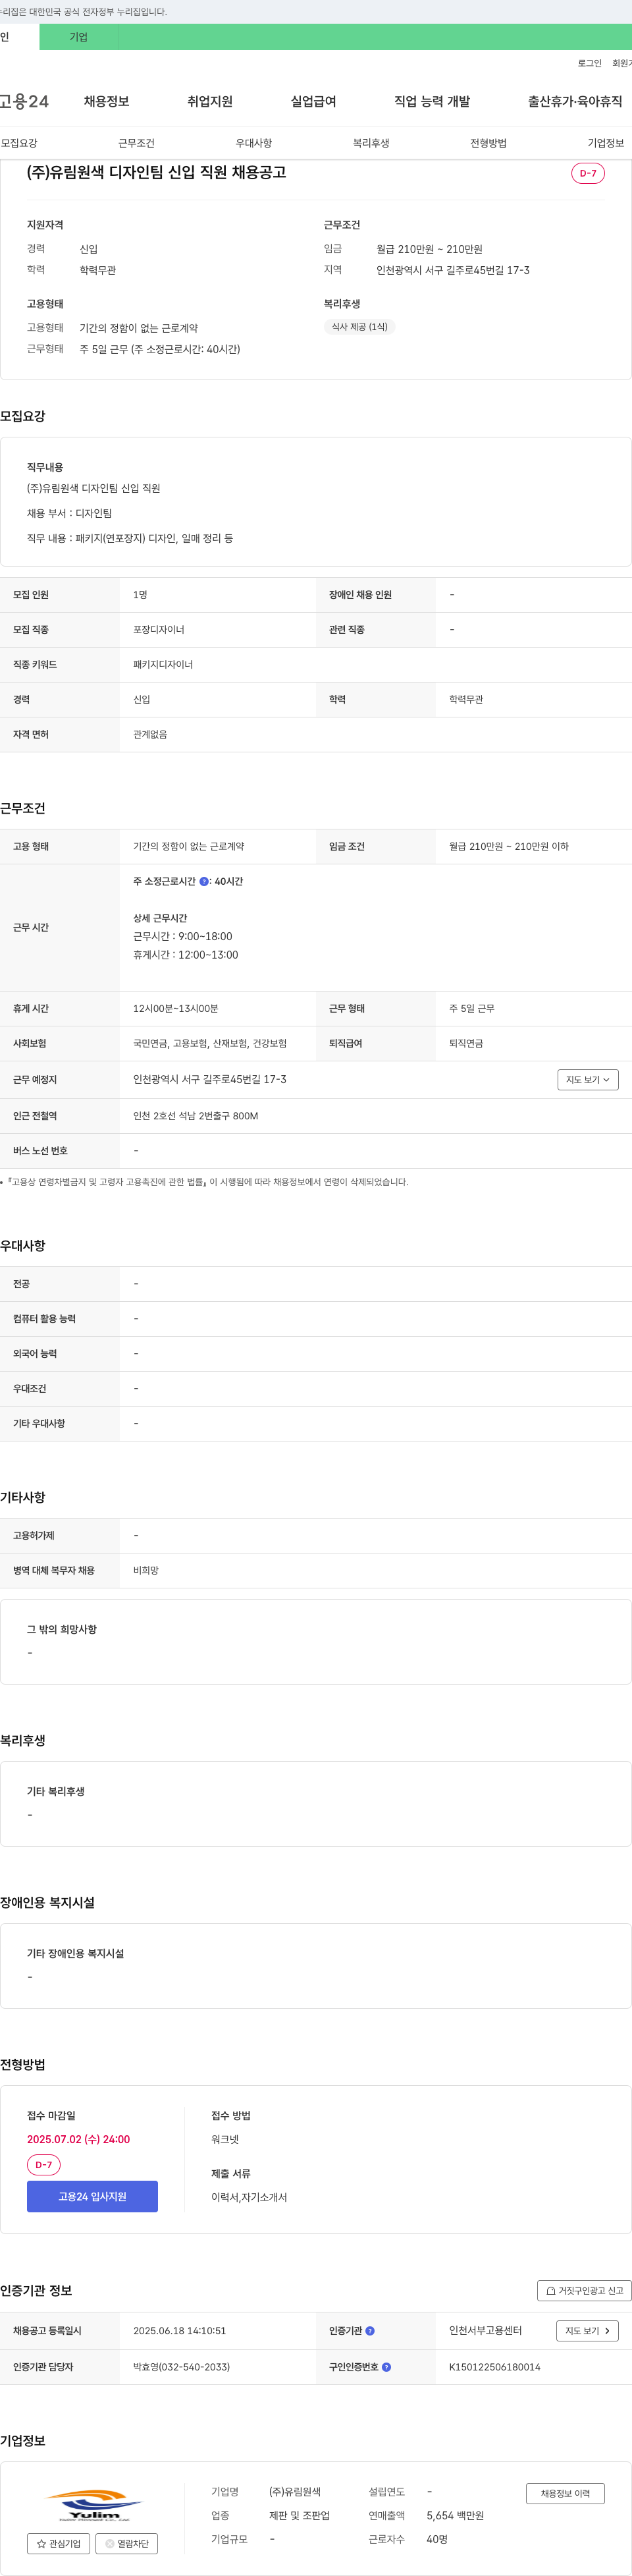Open 출산휴가·육아휴직 main menu
This screenshot has width=632, height=2576.
[575, 101]
